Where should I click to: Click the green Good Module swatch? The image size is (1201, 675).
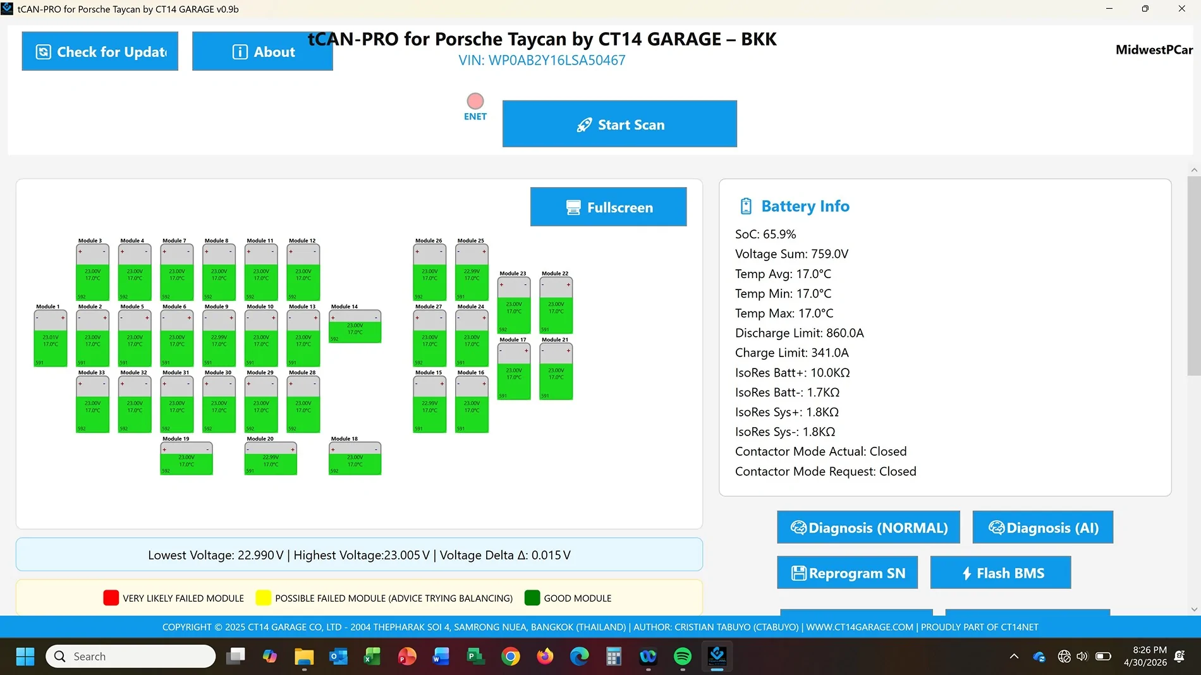(x=532, y=598)
